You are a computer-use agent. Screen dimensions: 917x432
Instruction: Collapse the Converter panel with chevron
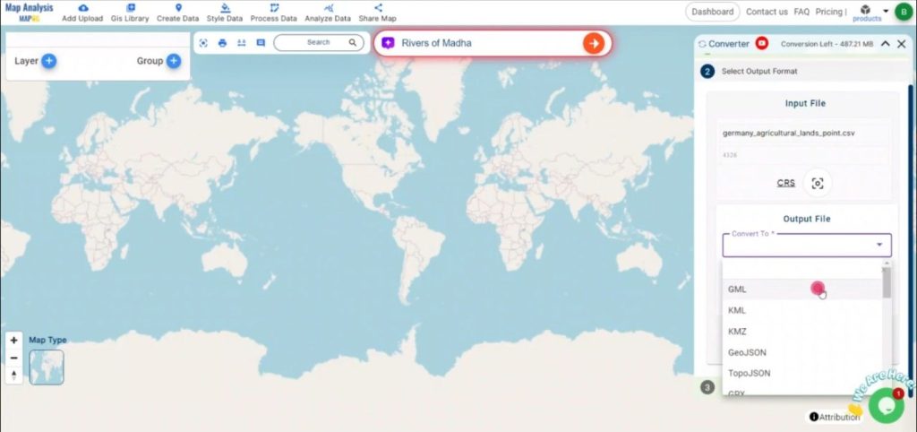click(x=886, y=43)
